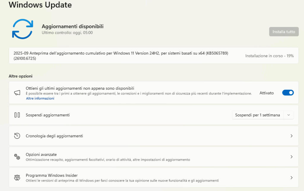This screenshot has height=191, width=304.
Task: Click the gears icon for Opzioni avanzate
Action: point(17,157)
